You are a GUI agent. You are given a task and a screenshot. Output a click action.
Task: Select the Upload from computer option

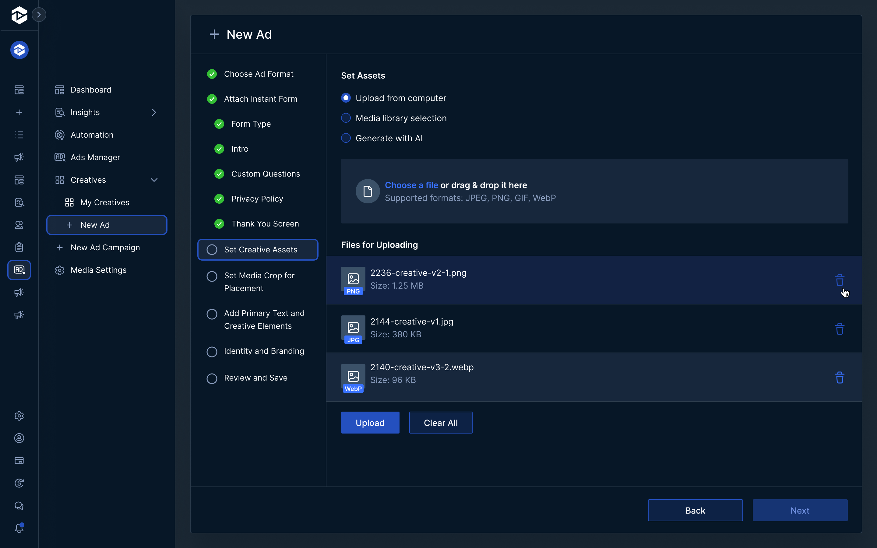point(346,98)
